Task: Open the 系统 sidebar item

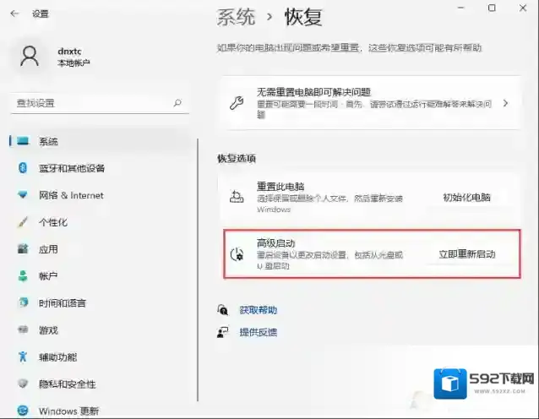Action: 48,141
